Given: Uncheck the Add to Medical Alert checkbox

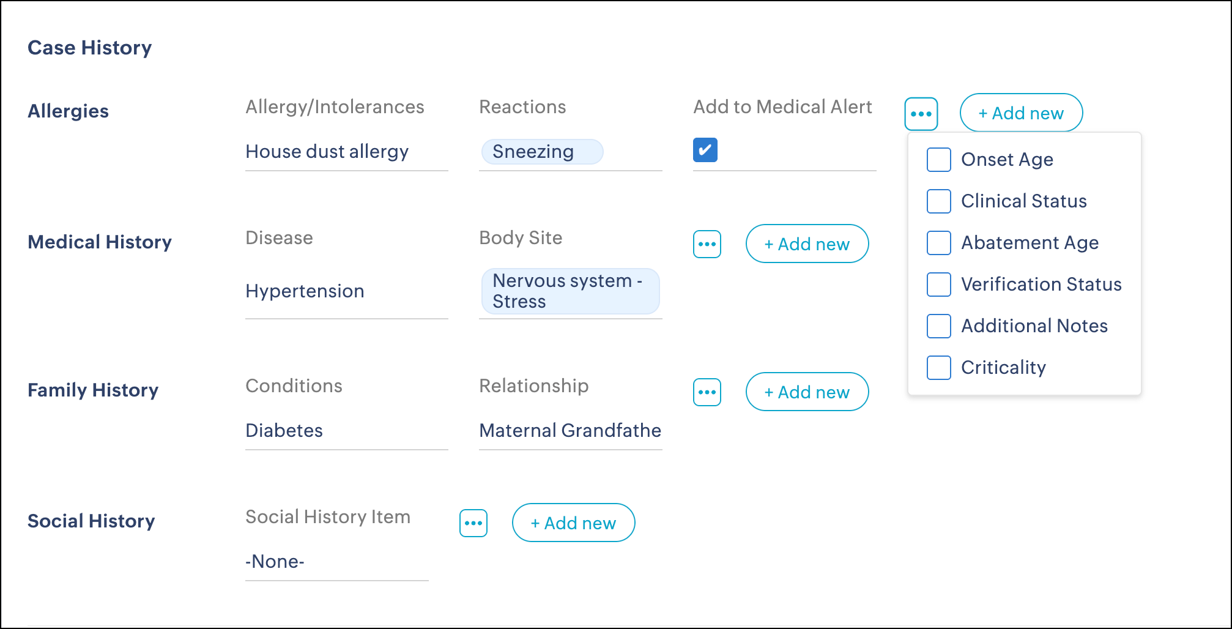Looking at the screenshot, I should [x=705, y=150].
